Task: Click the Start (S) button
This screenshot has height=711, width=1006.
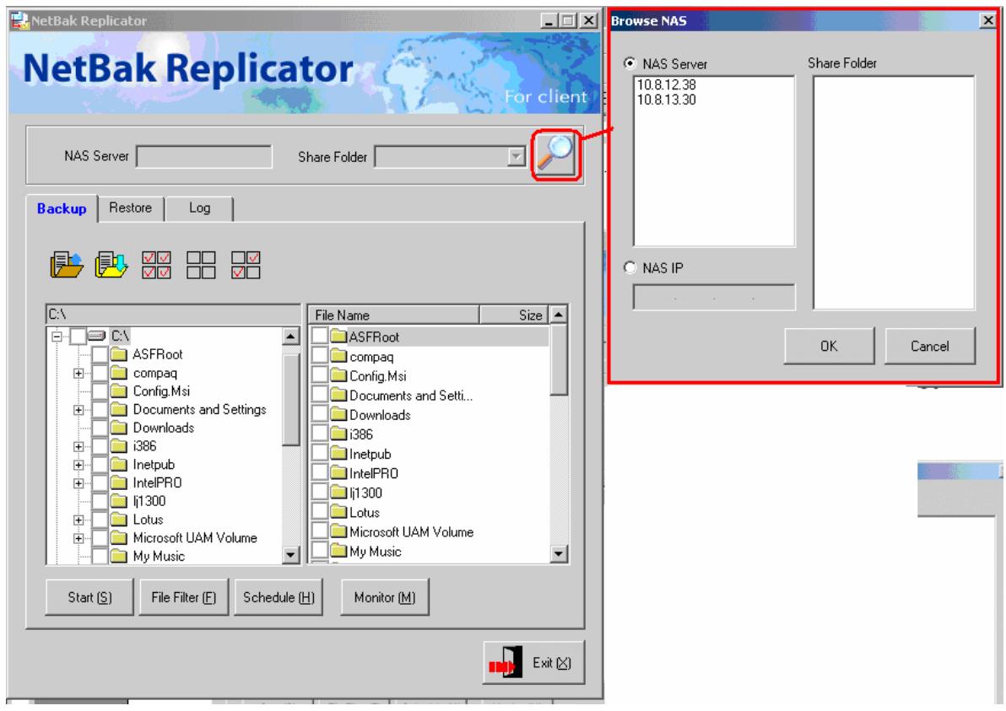Action: pyautogui.click(x=89, y=597)
